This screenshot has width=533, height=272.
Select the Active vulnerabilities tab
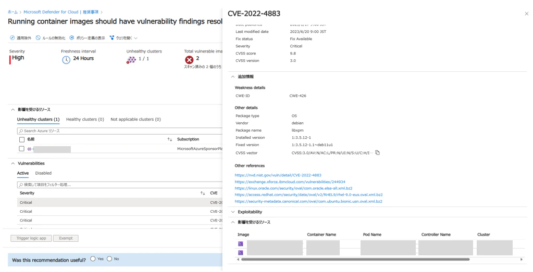23,173
